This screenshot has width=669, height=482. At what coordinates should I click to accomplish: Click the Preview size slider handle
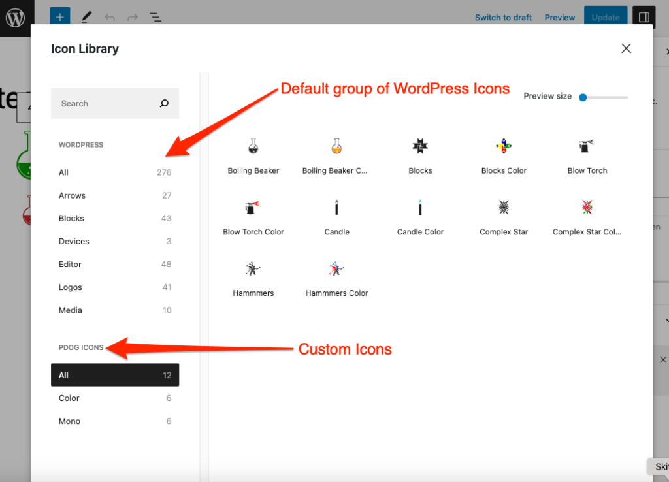coord(583,97)
